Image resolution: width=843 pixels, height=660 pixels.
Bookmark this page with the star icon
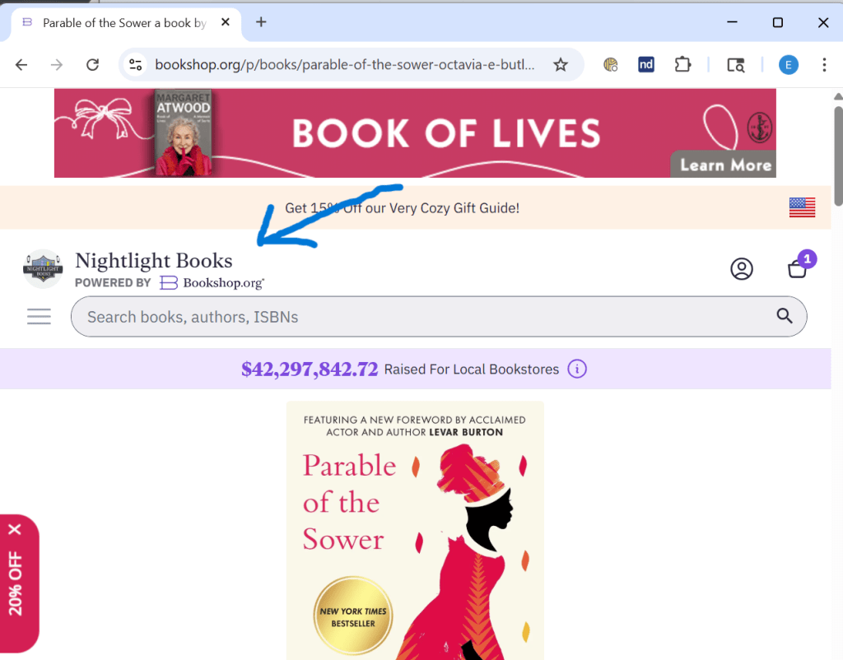click(x=561, y=65)
